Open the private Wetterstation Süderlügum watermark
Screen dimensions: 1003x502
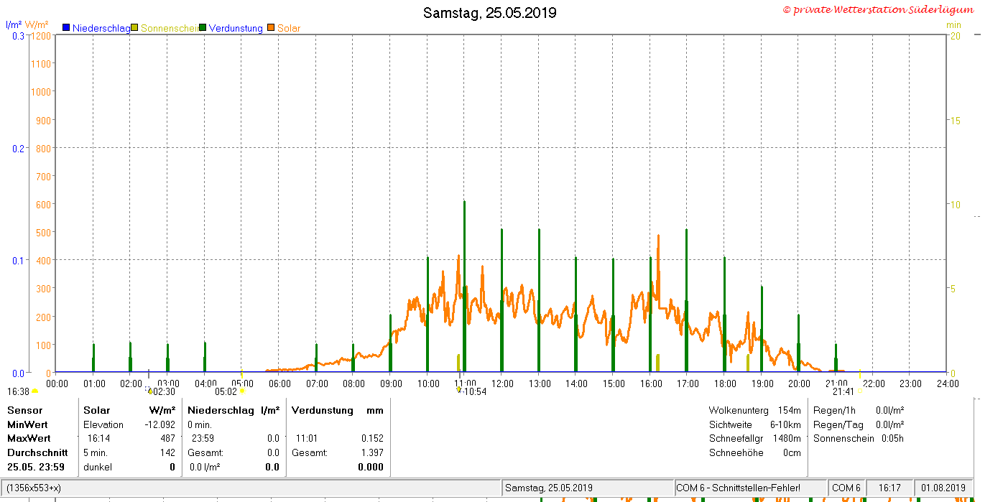coord(878,9)
